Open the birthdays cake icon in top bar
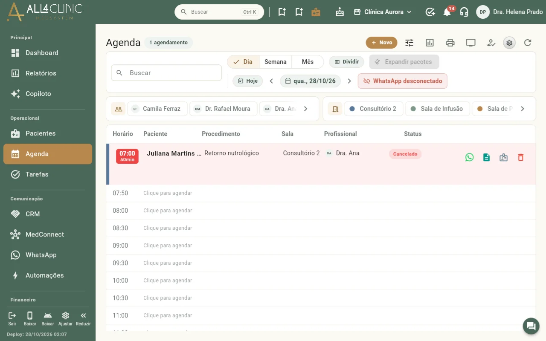Viewport: 546px width, 341px height. tap(340, 12)
